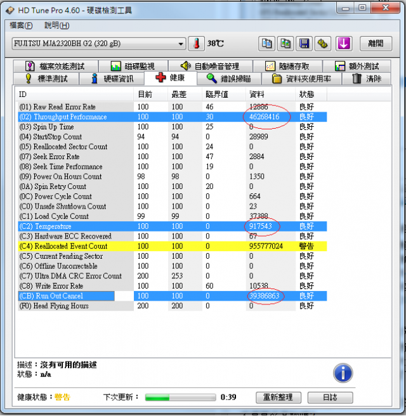
Task: Click the 離開 exit button
Action: point(376,44)
